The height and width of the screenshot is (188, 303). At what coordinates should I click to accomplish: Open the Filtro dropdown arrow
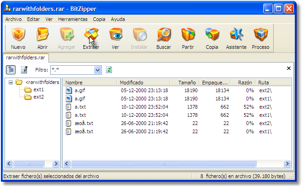coord(98,70)
